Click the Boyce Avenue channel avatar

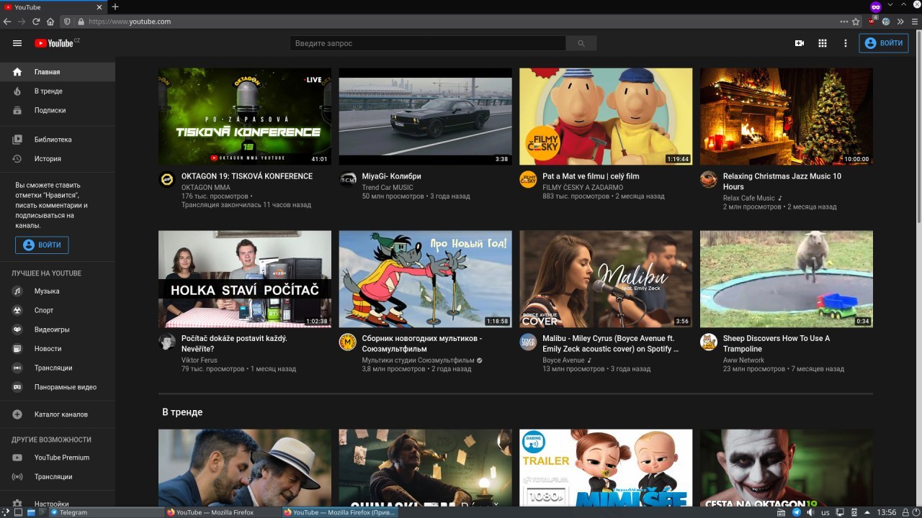[x=528, y=342]
